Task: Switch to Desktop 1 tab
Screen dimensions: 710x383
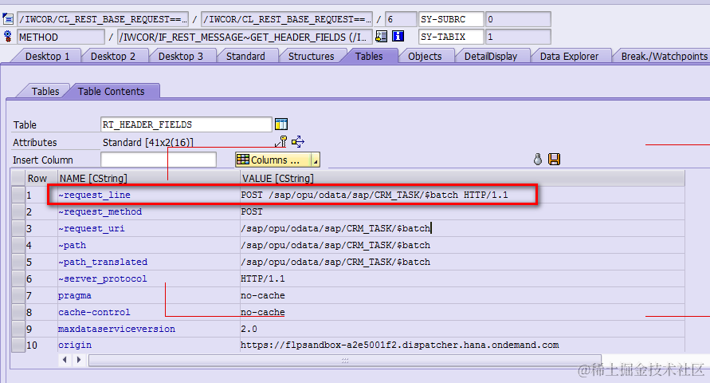Action: tap(47, 56)
